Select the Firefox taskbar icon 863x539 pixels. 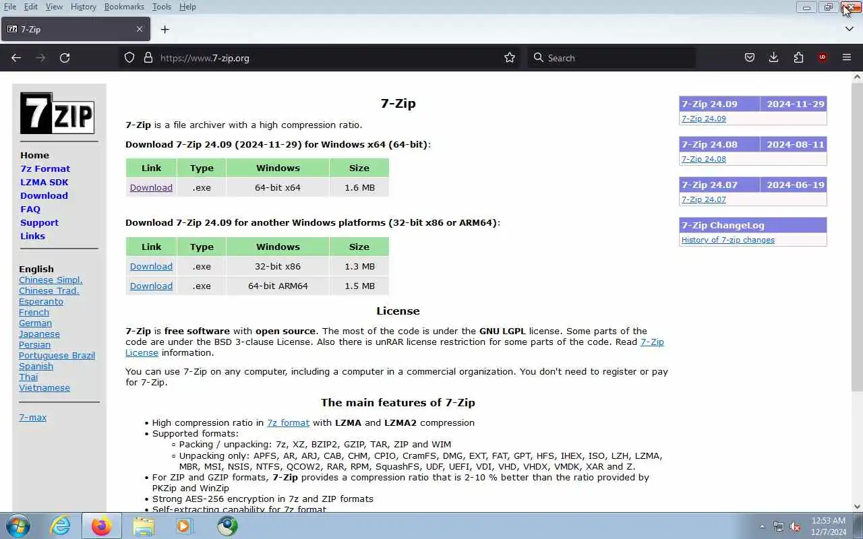(x=101, y=526)
